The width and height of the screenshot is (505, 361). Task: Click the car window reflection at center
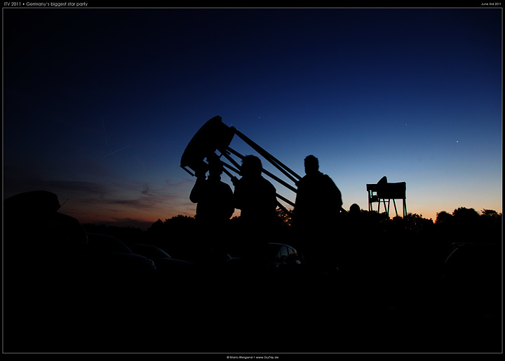click(x=285, y=253)
